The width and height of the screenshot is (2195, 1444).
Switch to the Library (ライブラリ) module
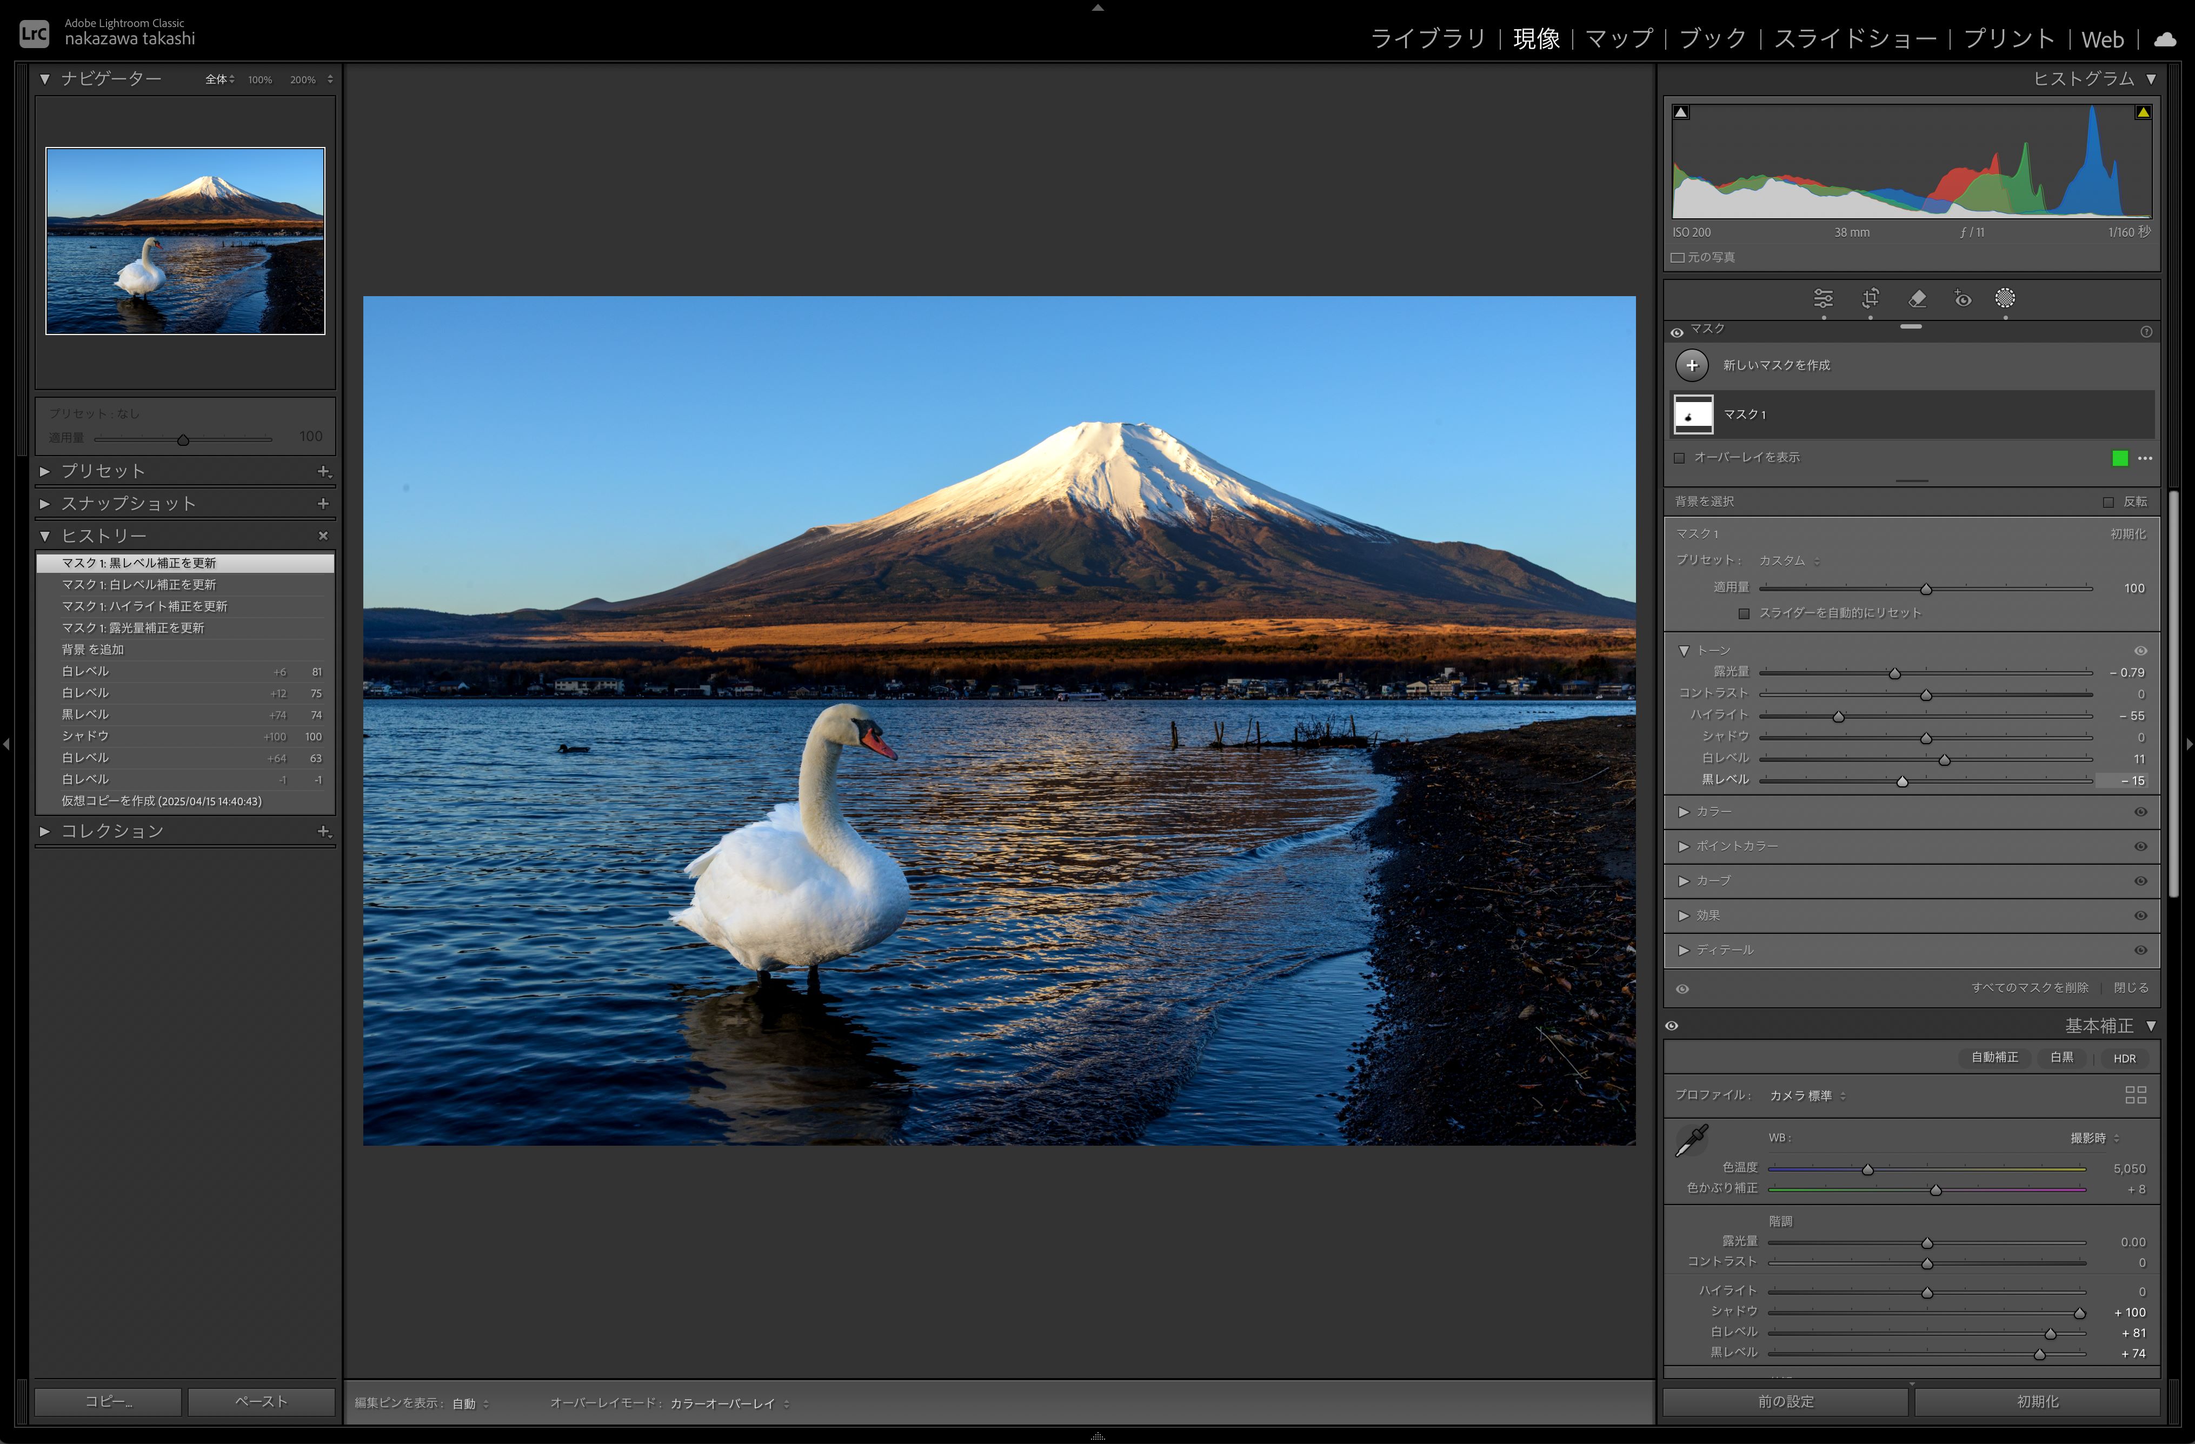1428,39
